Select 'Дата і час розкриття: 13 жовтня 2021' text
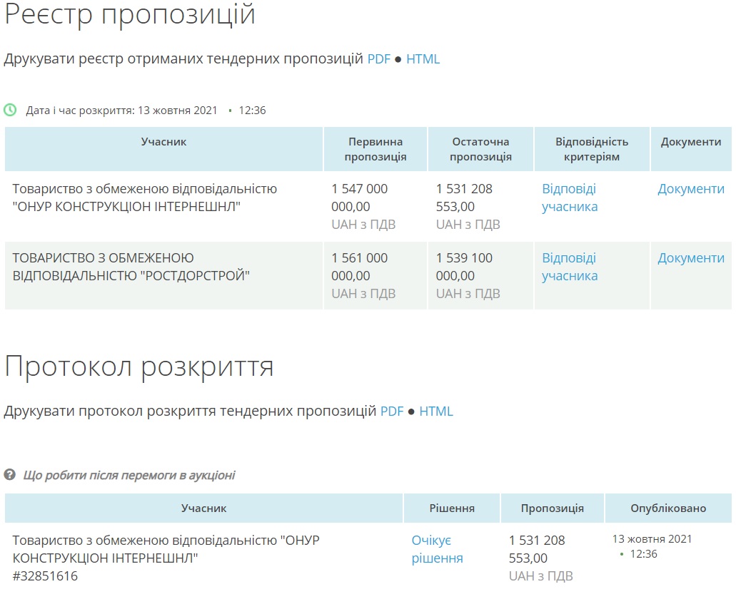736x614 pixels. pos(121,111)
